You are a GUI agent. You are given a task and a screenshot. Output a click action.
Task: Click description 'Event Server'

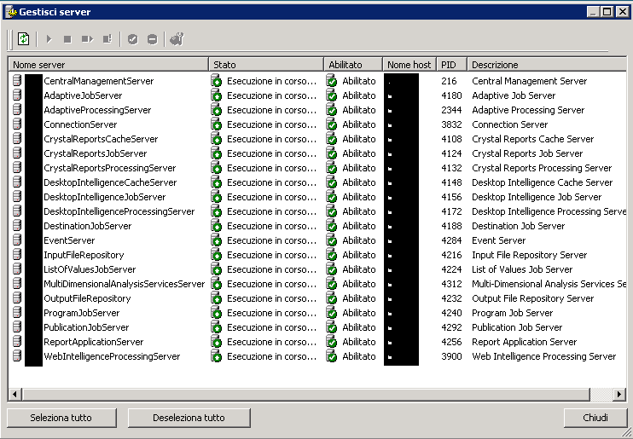point(498,240)
